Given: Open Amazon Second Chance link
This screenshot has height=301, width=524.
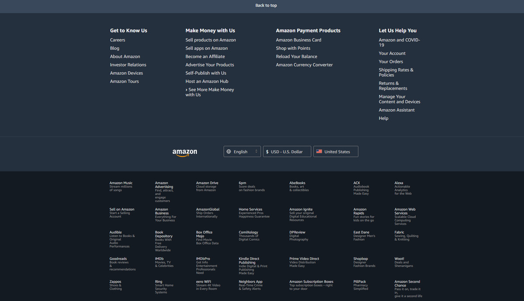Looking at the screenshot, I should [x=408, y=289].
